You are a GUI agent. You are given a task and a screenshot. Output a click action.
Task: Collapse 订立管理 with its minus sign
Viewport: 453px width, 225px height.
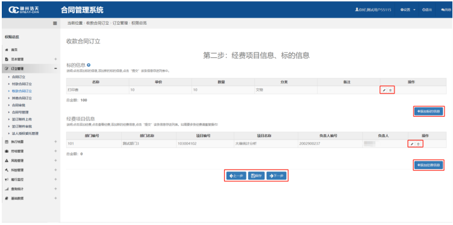(55, 69)
